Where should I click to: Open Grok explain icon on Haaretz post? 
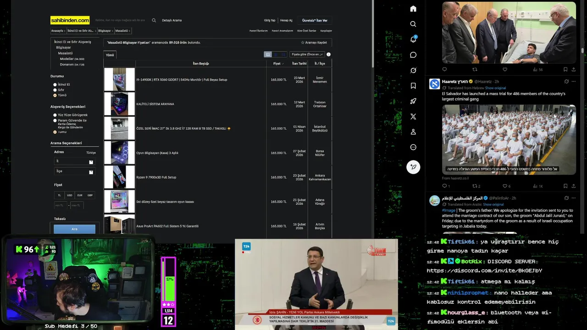pos(566,82)
